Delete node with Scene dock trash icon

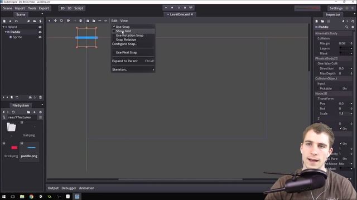pos(41,97)
